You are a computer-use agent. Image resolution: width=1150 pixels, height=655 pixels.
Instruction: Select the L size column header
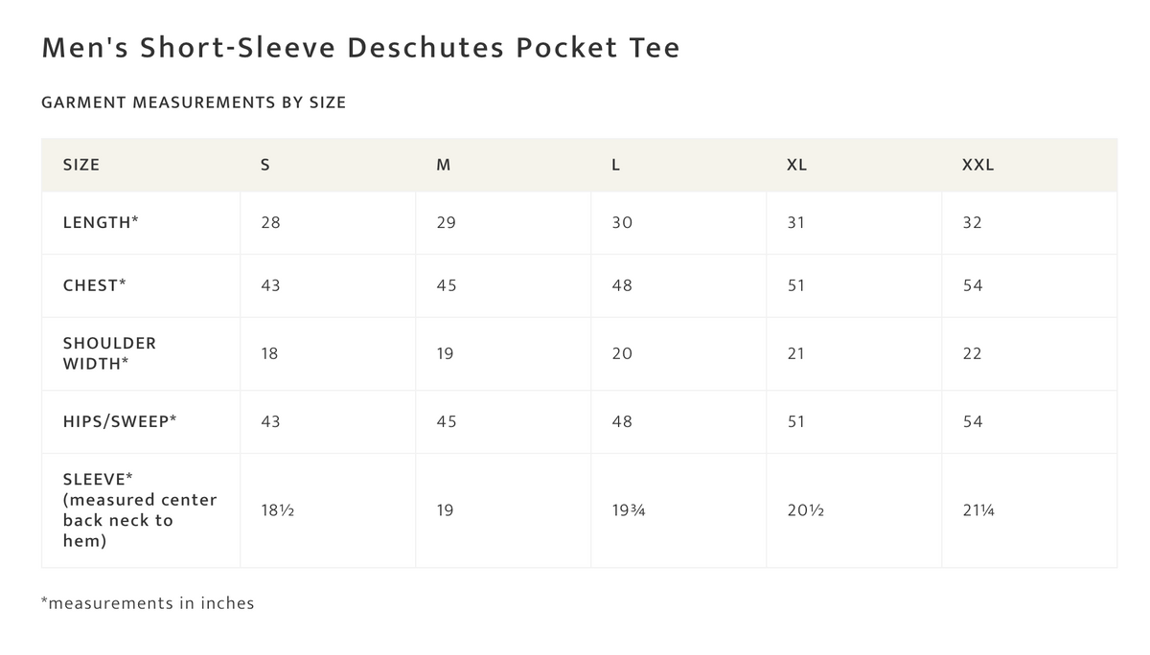[616, 165]
